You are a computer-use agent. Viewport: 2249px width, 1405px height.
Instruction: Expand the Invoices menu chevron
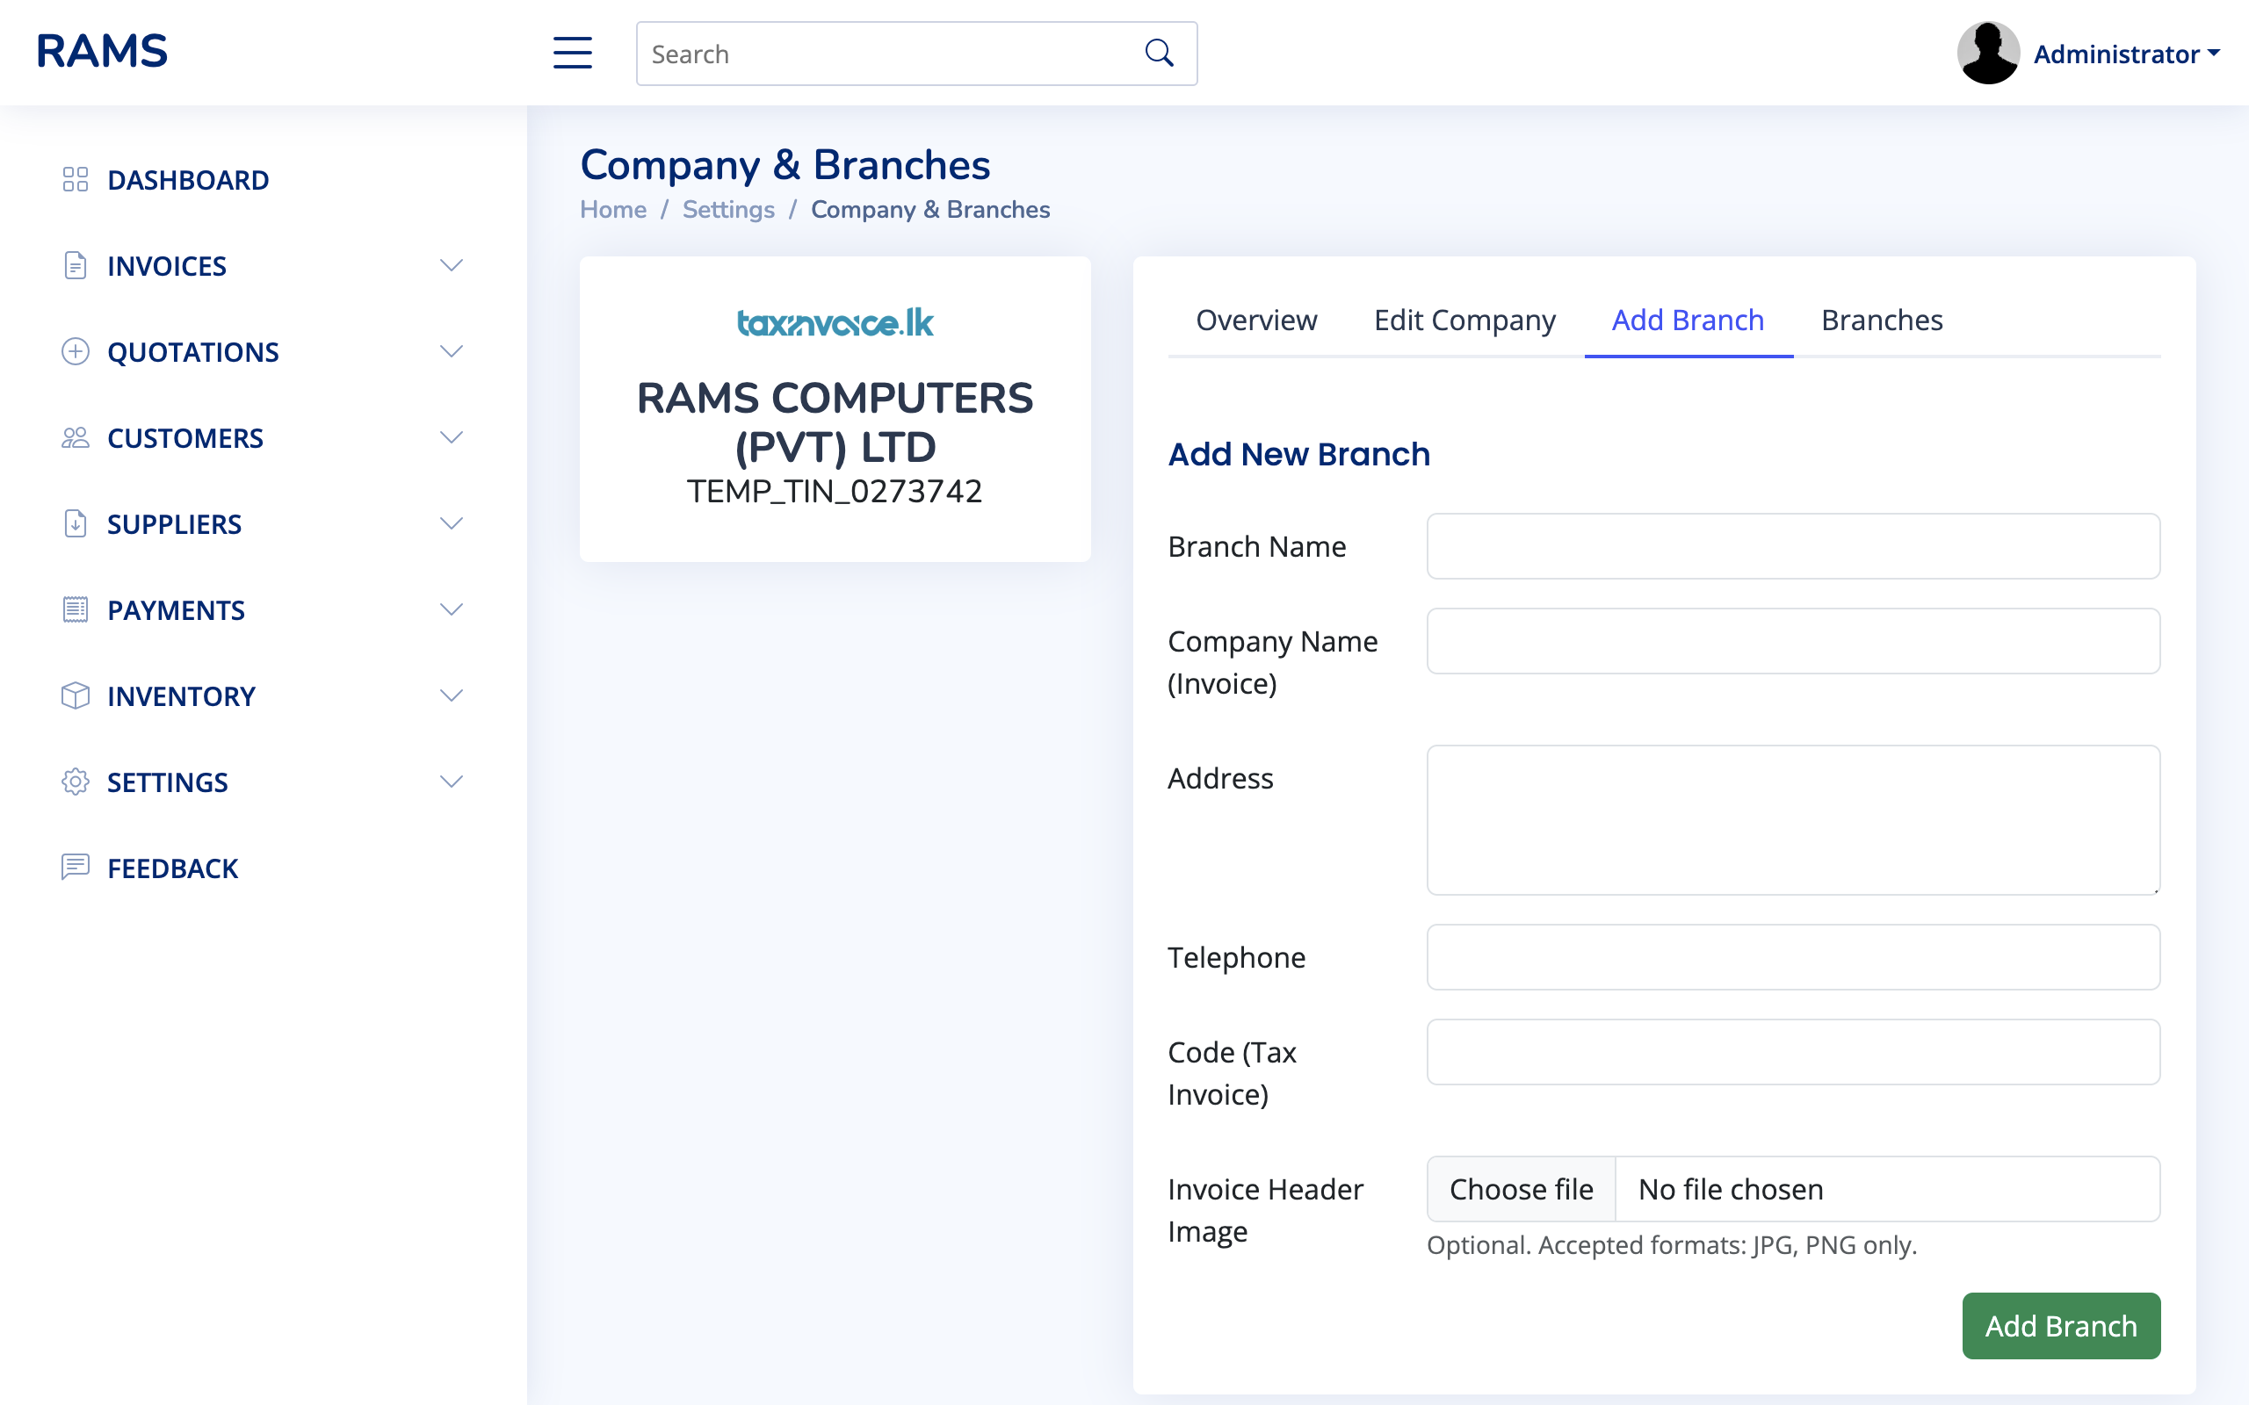point(452,265)
